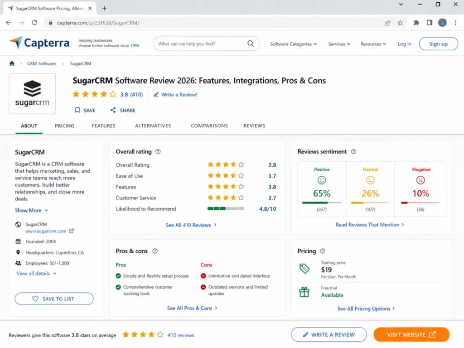
Task: Click See All Pricing Options link
Action: pyautogui.click(x=366, y=309)
